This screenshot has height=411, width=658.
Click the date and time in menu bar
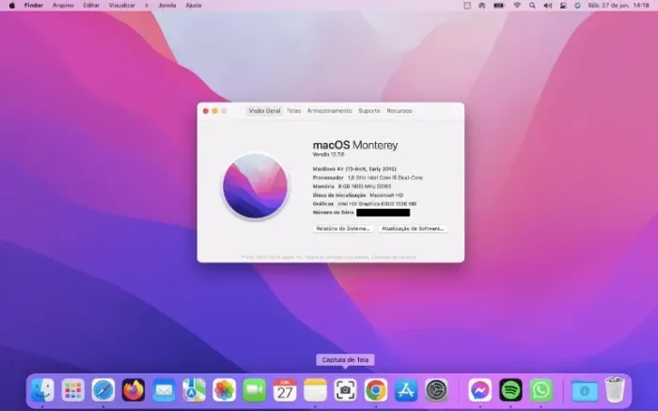coord(619,6)
